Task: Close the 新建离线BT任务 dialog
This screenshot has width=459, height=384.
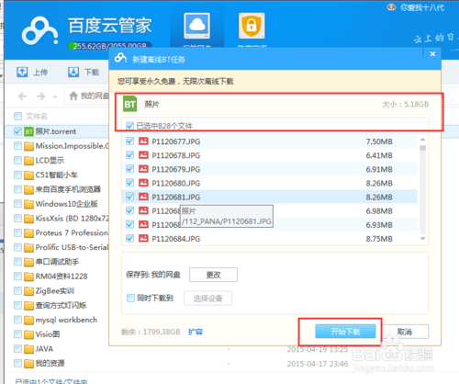Action: click(x=432, y=54)
